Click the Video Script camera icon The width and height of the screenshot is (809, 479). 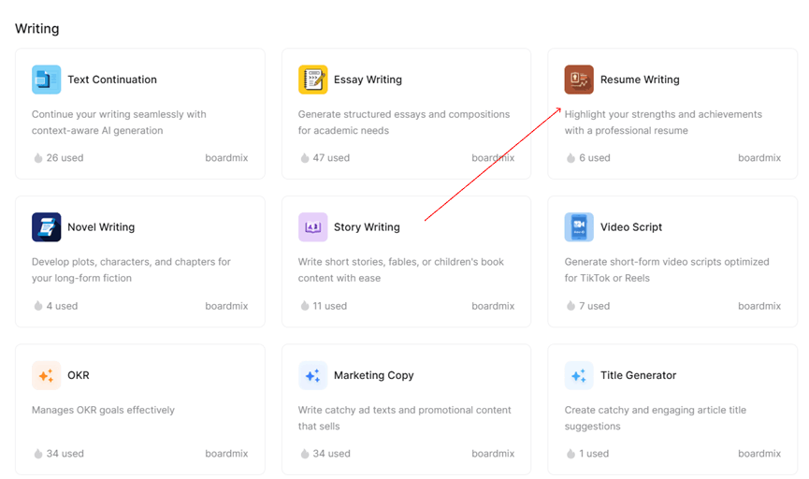pos(579,227)
